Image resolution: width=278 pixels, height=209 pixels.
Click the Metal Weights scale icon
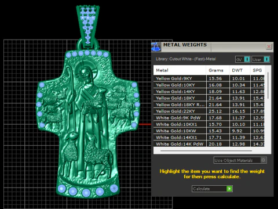click(156, 47)
